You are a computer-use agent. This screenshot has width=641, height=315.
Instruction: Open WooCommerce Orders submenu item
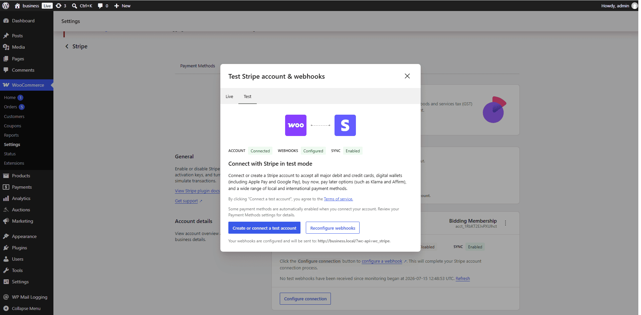click(10, 107)
